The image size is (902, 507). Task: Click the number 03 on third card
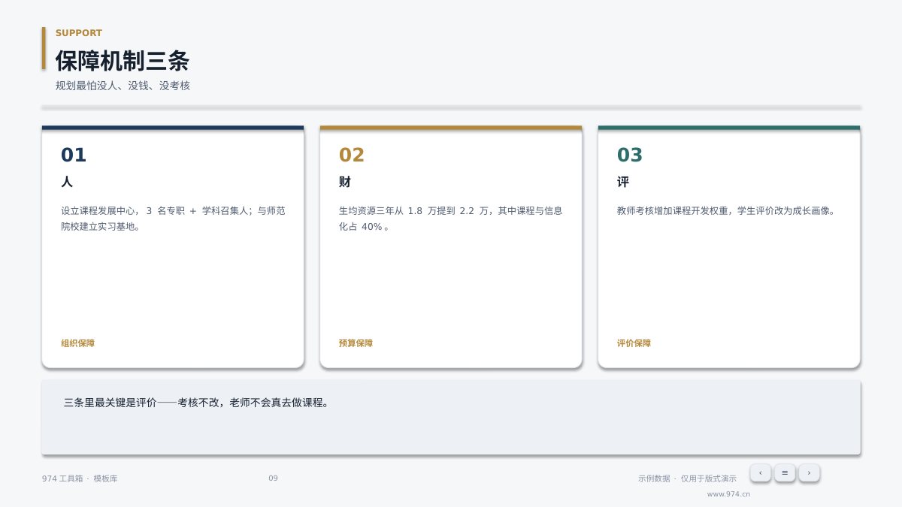(x=630, y=155)
